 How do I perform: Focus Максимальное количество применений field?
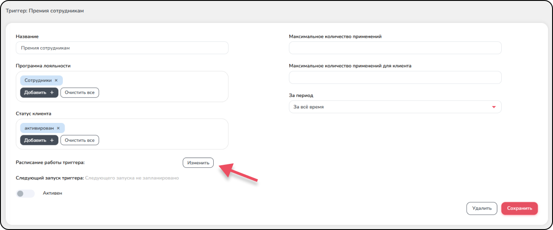pyautogui.click(x=395, y=48)
